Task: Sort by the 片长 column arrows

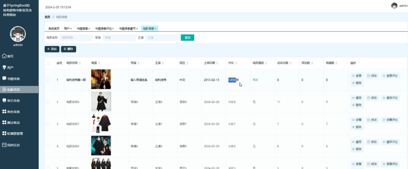Action: pyautogui.click(x=236, y=63)
